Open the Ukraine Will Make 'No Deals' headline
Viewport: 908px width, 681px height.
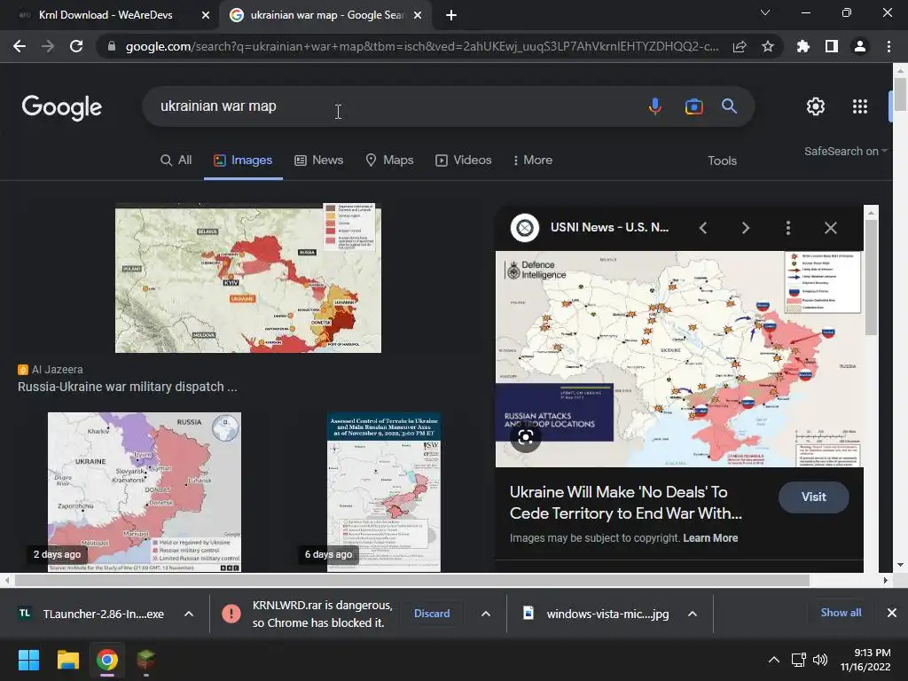626,503
